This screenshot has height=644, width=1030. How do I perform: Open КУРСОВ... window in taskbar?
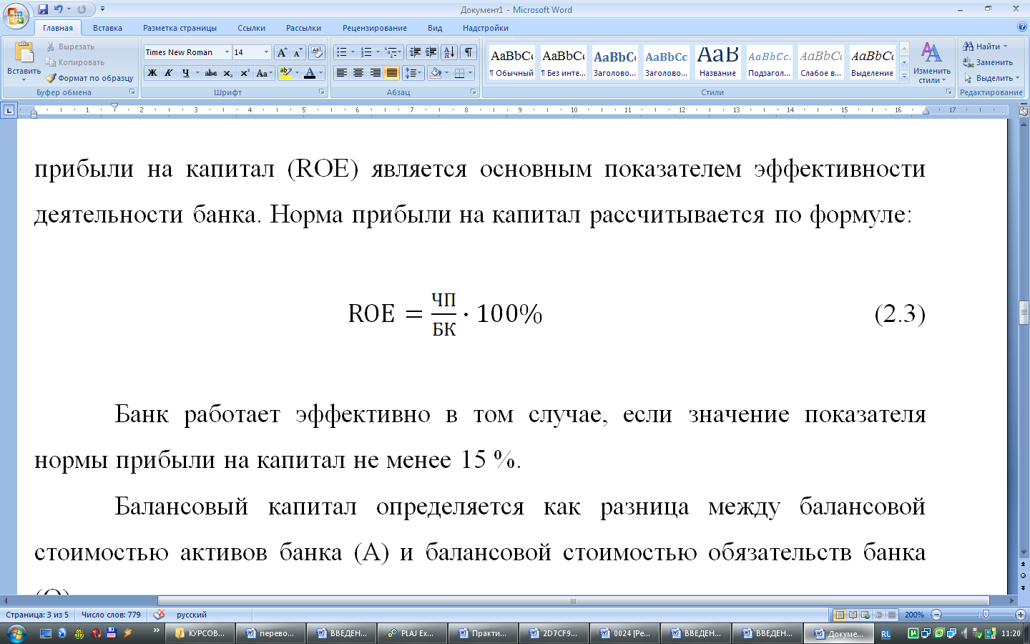201,633
